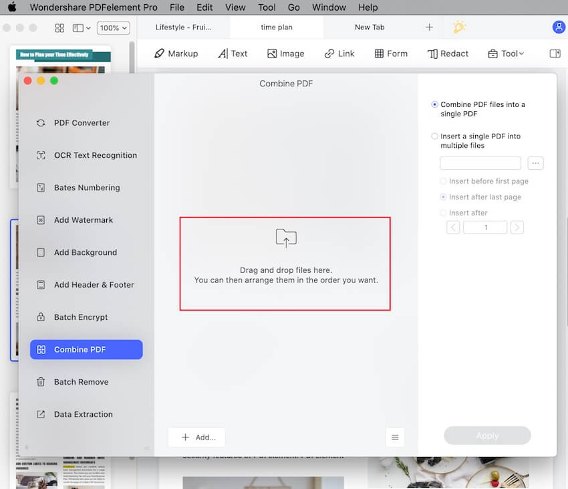Select Combine PDF files into a single PDF
568x489 pixels.
pyautogui.click(x=434, y=104)
